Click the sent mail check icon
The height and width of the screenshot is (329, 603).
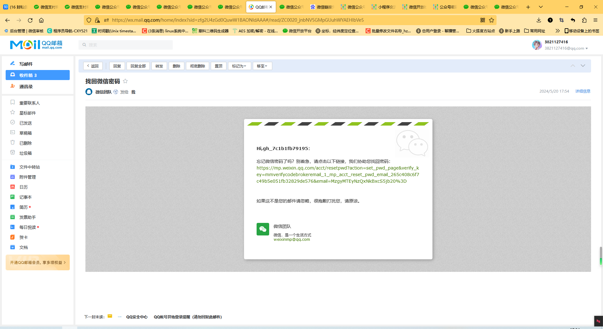tap(13, 122)
